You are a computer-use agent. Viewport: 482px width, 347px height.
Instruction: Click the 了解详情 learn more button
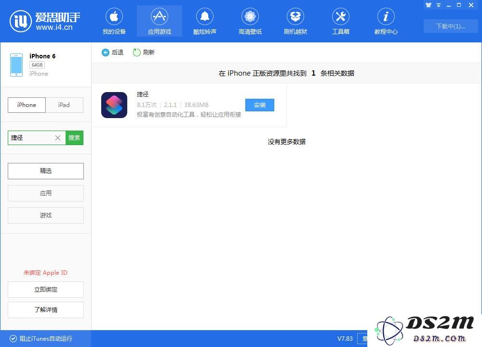click(x=46, y=310)
